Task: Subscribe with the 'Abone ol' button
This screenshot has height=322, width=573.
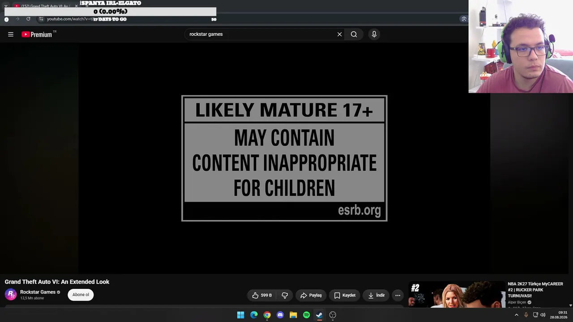Action: 81,295
